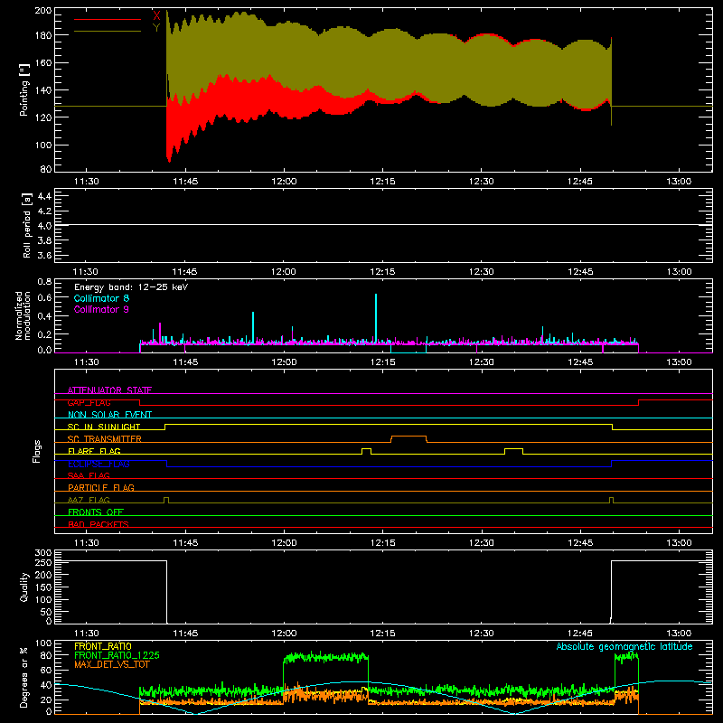723x723 pixels.
Task: Click the '300' tick on Quality axis
Action: click(x=43, y=553)
